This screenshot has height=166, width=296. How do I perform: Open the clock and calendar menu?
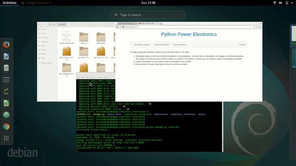point(148,3)
